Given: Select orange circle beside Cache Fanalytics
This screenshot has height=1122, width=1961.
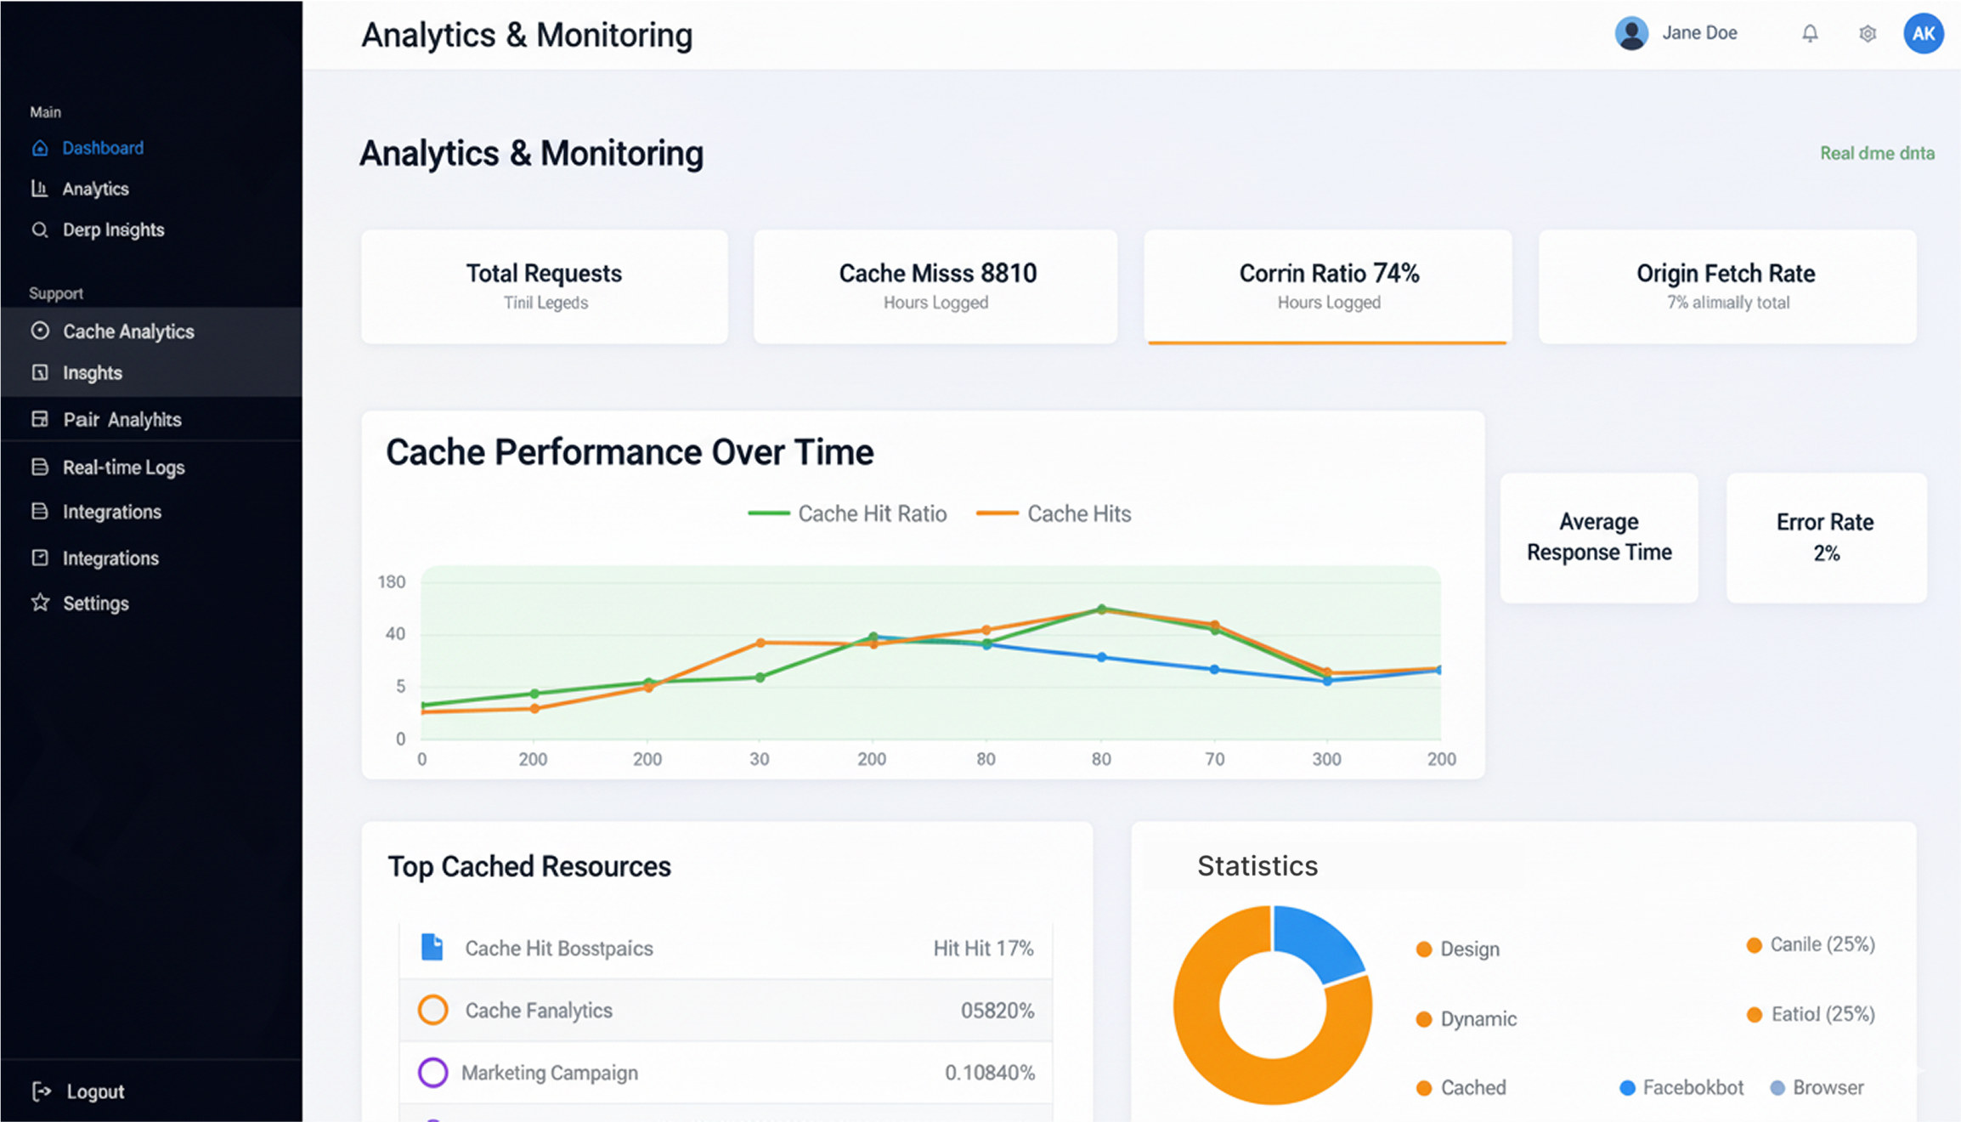Looking at the screenshot, I should click(x=432, y=1010).
